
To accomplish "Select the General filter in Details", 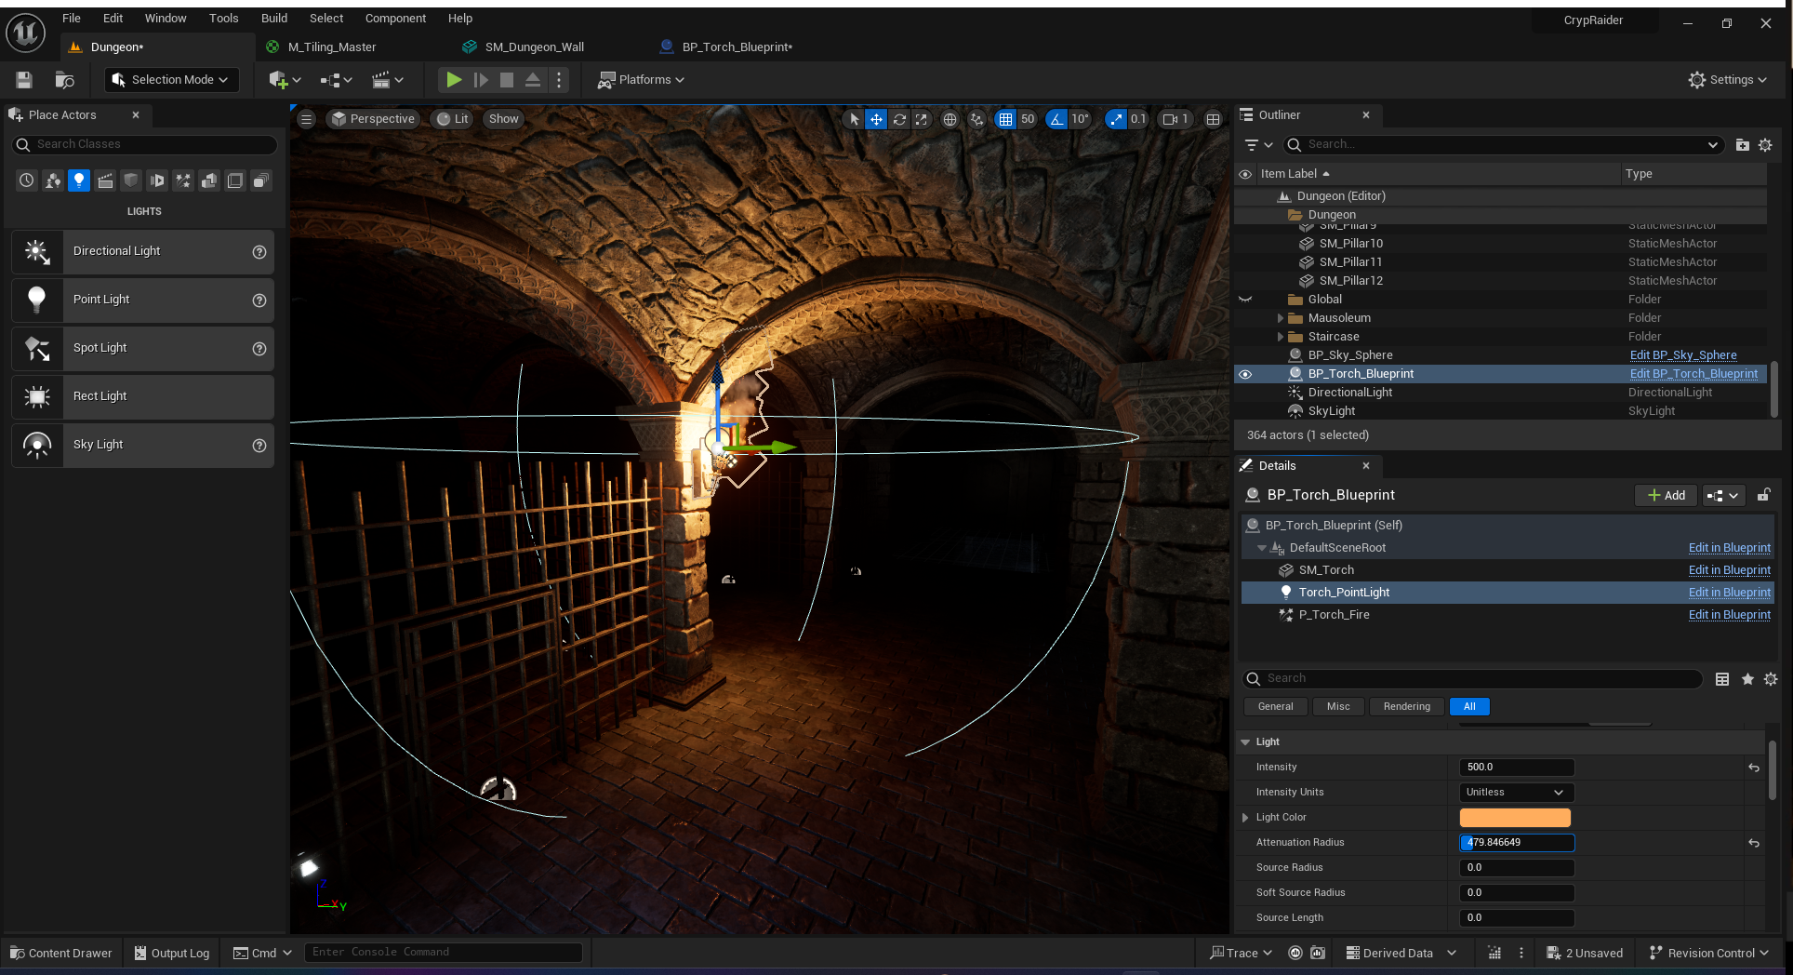I will (1275, 706).
